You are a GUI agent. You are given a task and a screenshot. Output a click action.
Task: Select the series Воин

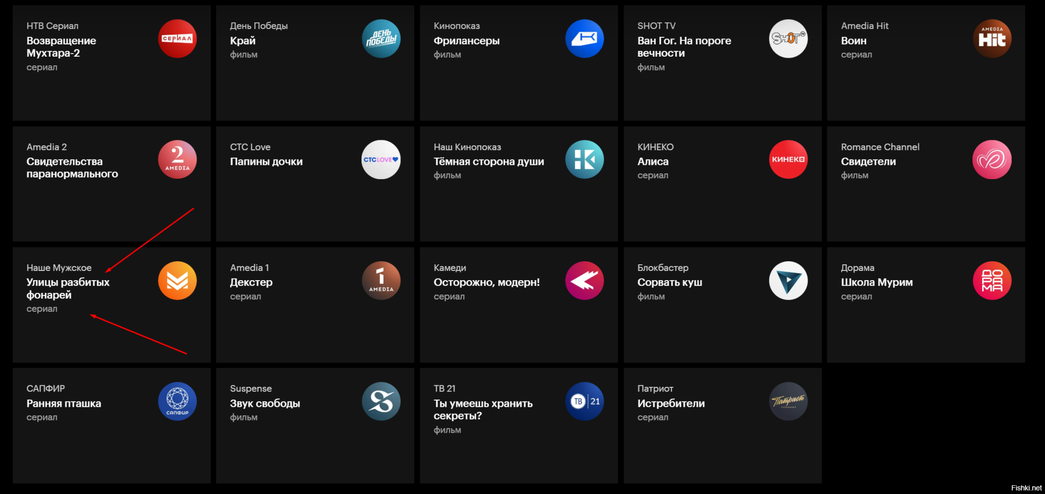coord(853,41)
